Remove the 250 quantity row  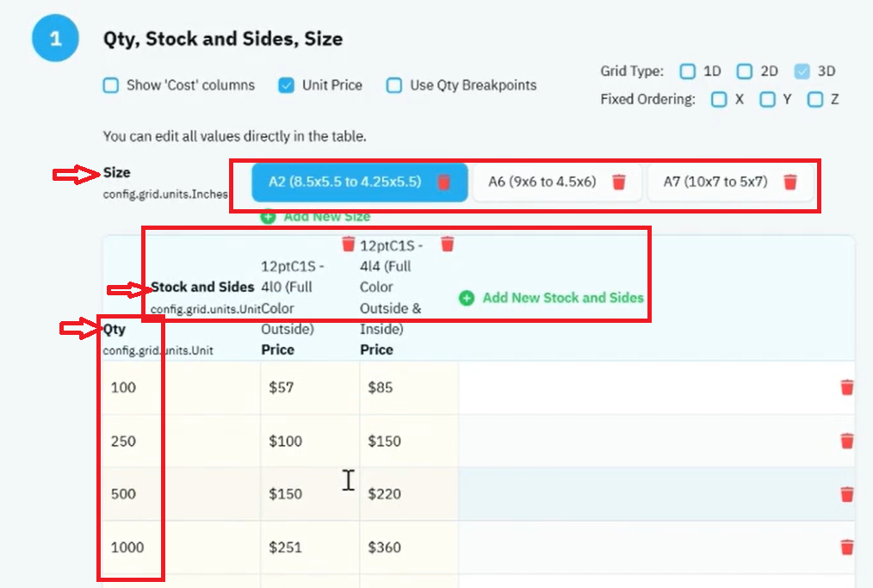click(847, 441)
